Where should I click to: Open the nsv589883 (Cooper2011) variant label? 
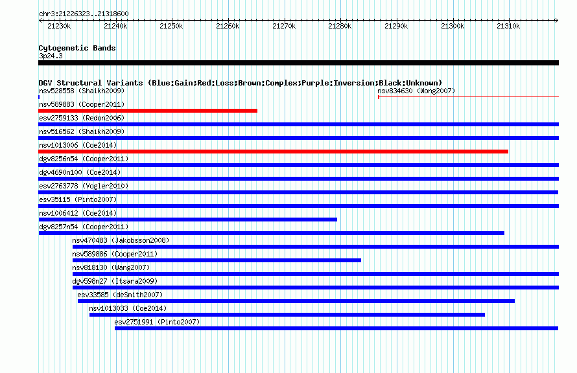click(82, 104)
